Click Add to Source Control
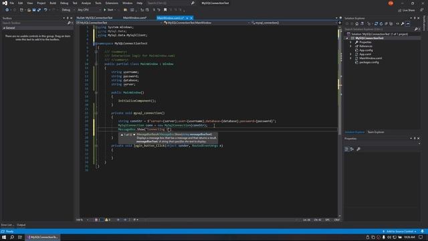 coord(399,232)
